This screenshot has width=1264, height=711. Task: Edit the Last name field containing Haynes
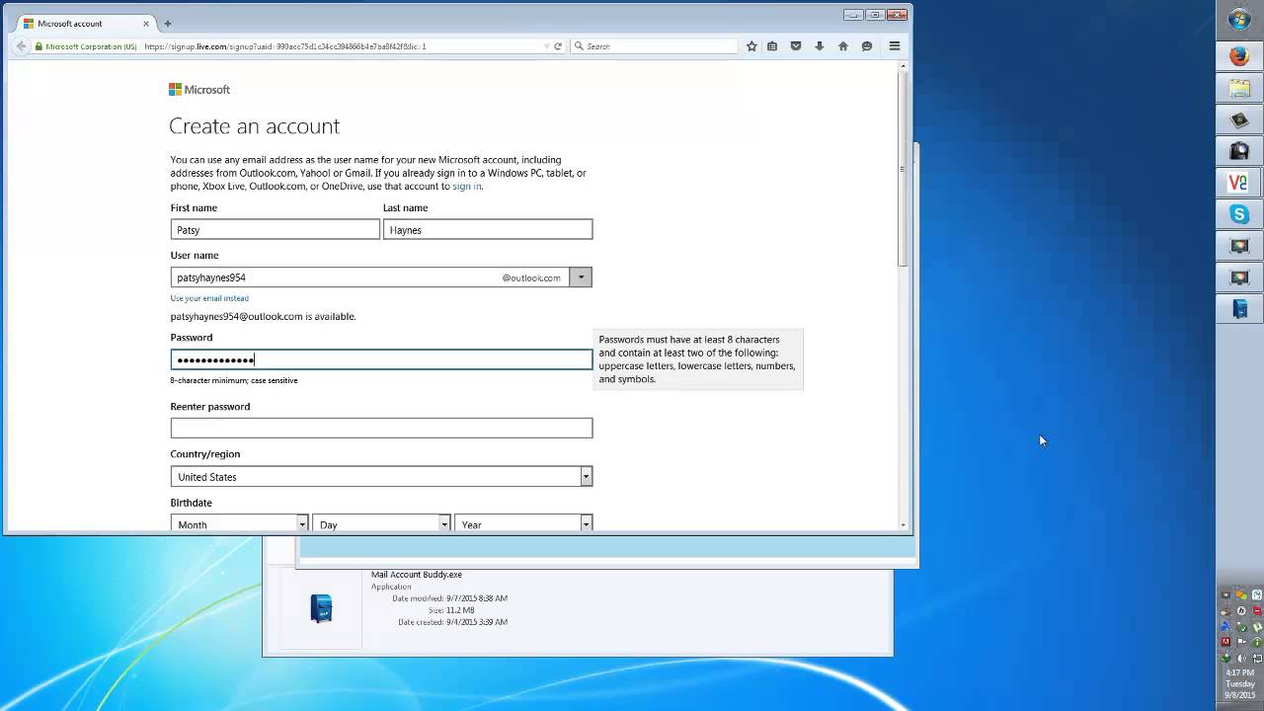tap(488, 229)
